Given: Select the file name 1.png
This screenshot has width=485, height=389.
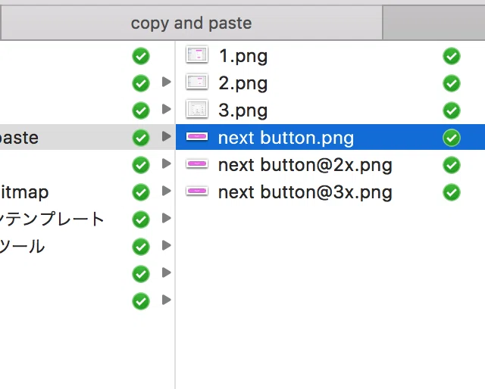Looking at the screenshot, I should 243,56.
